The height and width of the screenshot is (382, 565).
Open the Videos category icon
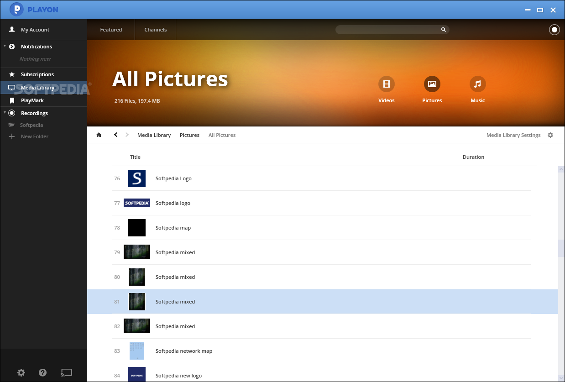coord(387,84)
